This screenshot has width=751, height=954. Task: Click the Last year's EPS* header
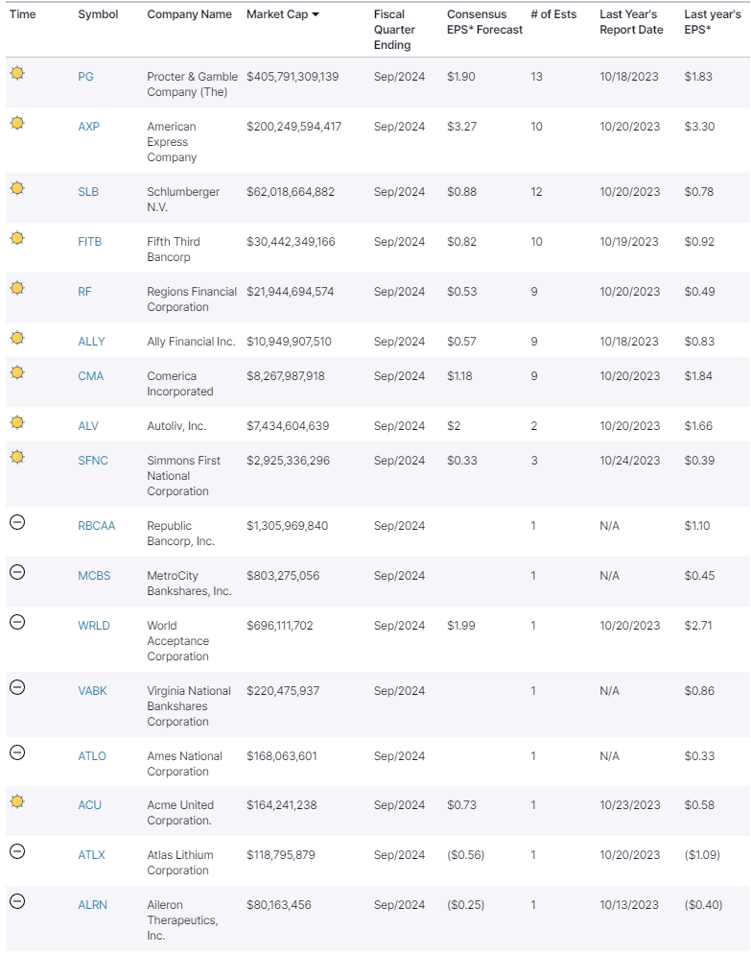click(713, 22)
